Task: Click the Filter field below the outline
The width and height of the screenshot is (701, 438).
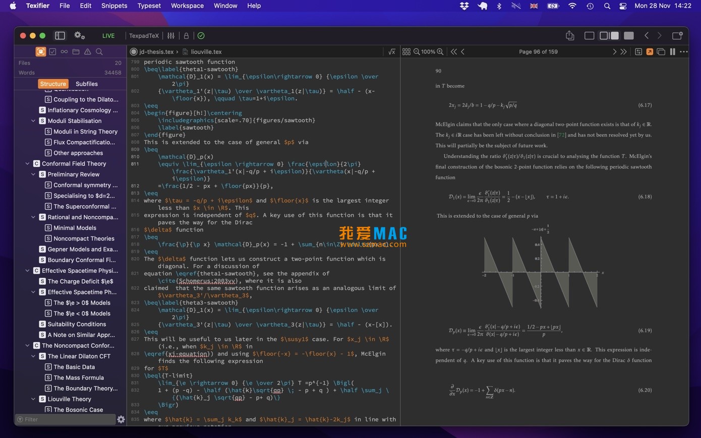Action: coord(66,419)
